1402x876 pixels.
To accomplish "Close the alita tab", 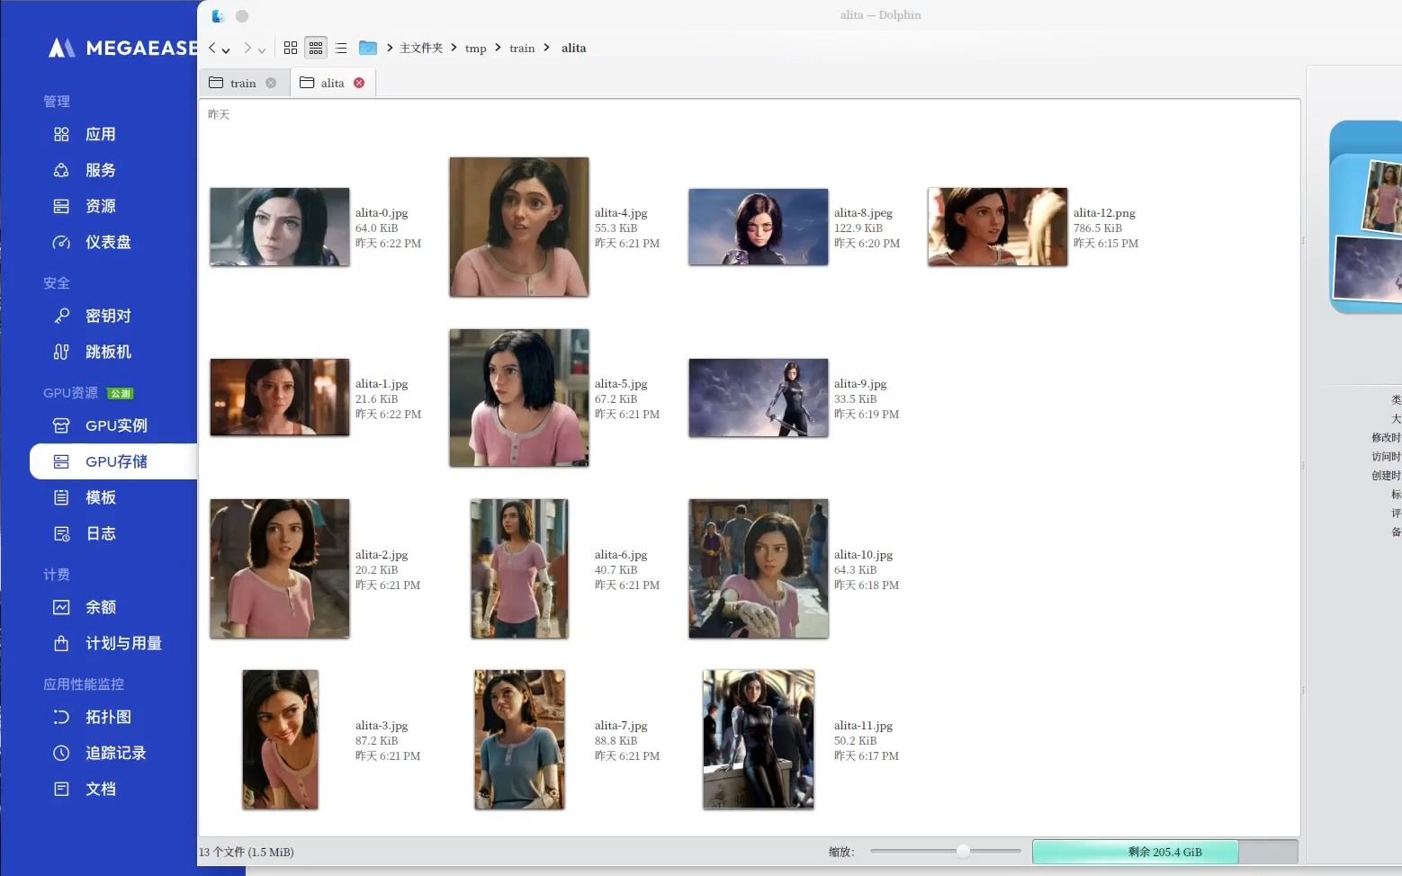I will 359,83.
